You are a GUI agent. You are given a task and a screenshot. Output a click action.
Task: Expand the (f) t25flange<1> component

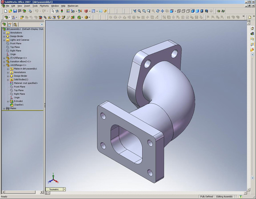coord(4,58)
